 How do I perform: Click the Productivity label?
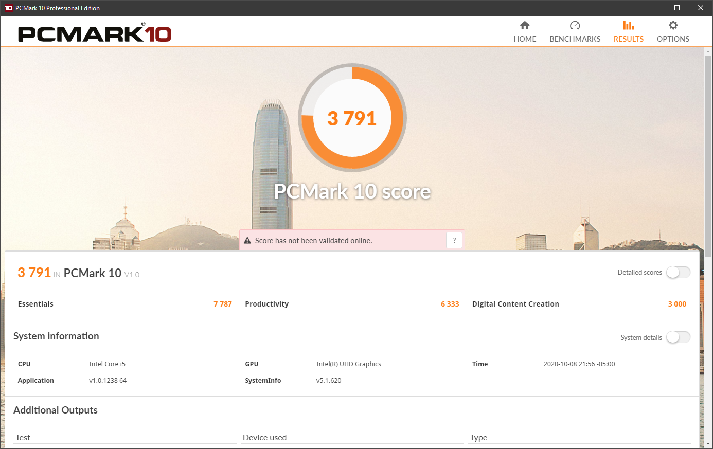point(267,304)
